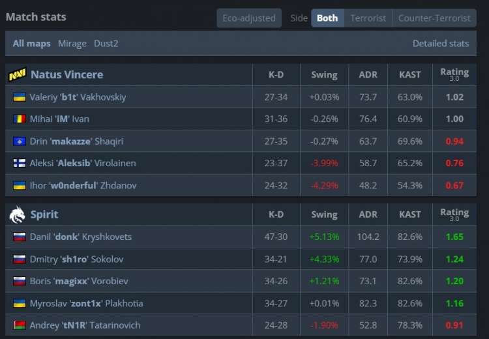Click the Russian flag beside donk
The height and width of the screenshot is (339, 489).
coord(19,237)
